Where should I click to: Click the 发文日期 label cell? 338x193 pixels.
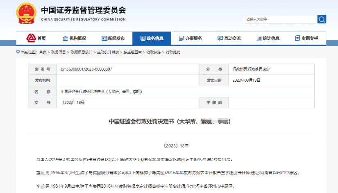click(214, 80)
